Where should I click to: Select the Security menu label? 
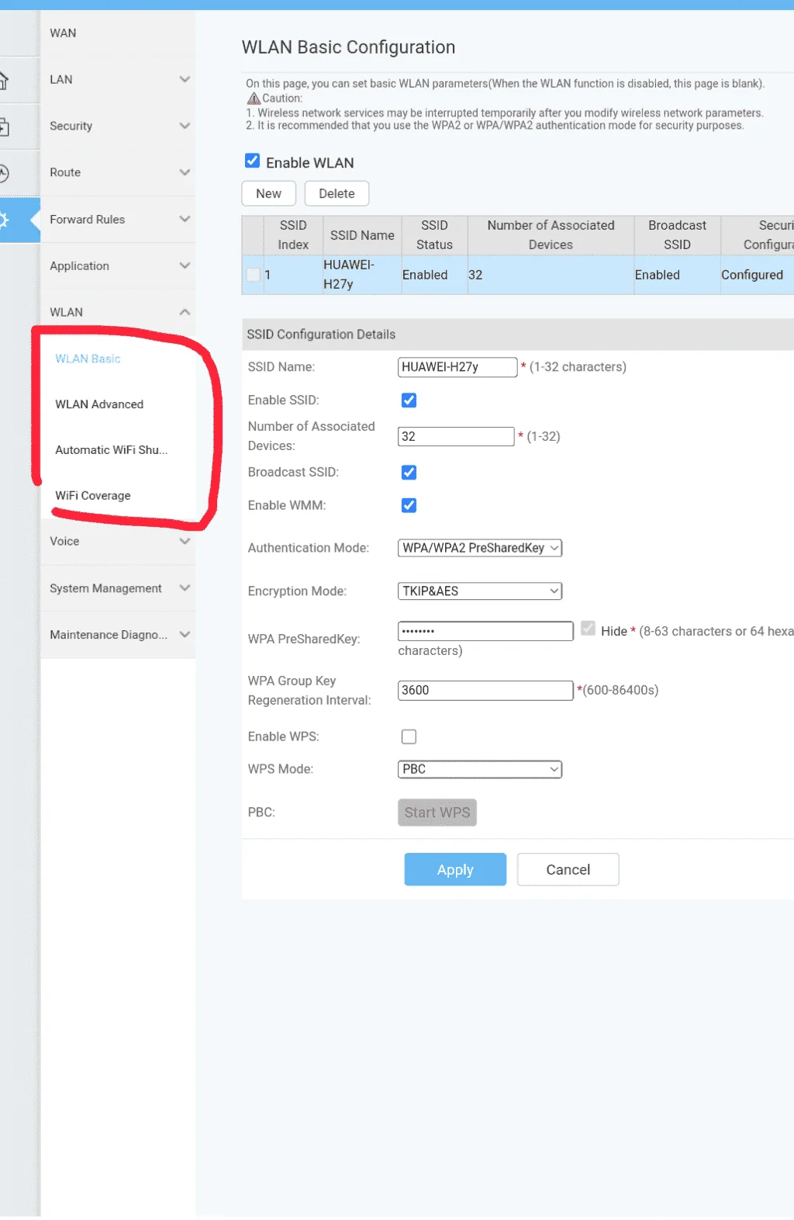point(71,126)
